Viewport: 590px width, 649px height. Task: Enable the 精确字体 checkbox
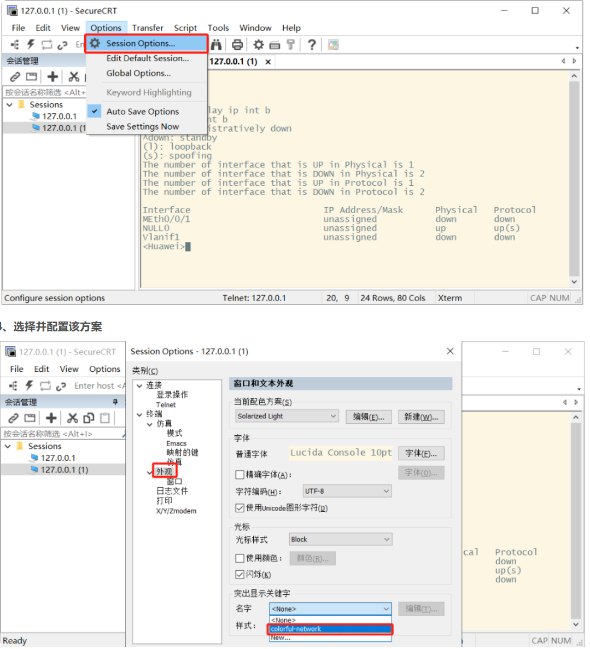point(239,475)
